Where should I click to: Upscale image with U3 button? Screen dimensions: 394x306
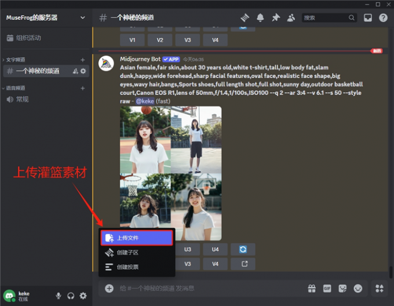188,249
